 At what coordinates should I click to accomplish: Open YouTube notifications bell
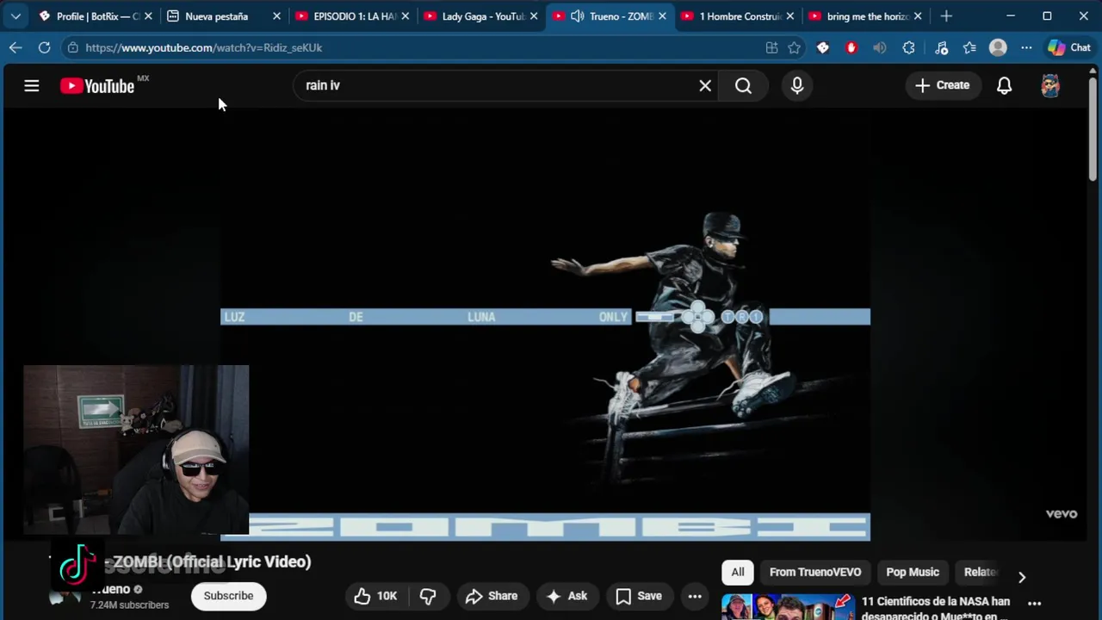(1004, 85)
